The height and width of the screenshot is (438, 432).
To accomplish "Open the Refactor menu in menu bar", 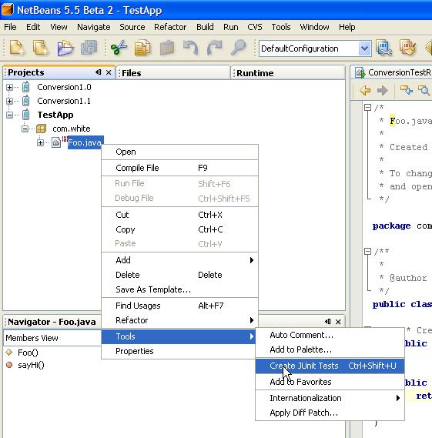I will click(x=170, y=27).
